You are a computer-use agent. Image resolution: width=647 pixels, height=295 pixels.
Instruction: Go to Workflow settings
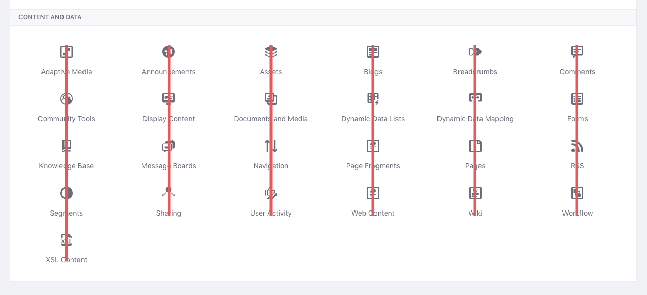pos(577,193)
